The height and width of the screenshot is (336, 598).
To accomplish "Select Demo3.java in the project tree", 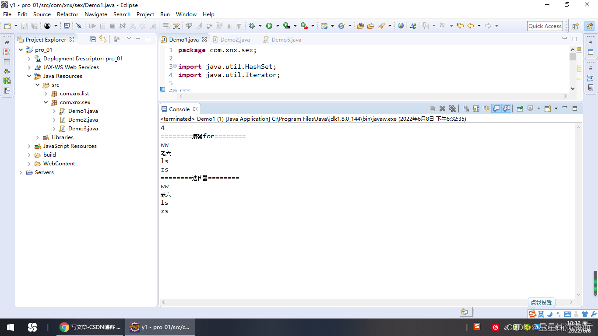I will 83,129.
